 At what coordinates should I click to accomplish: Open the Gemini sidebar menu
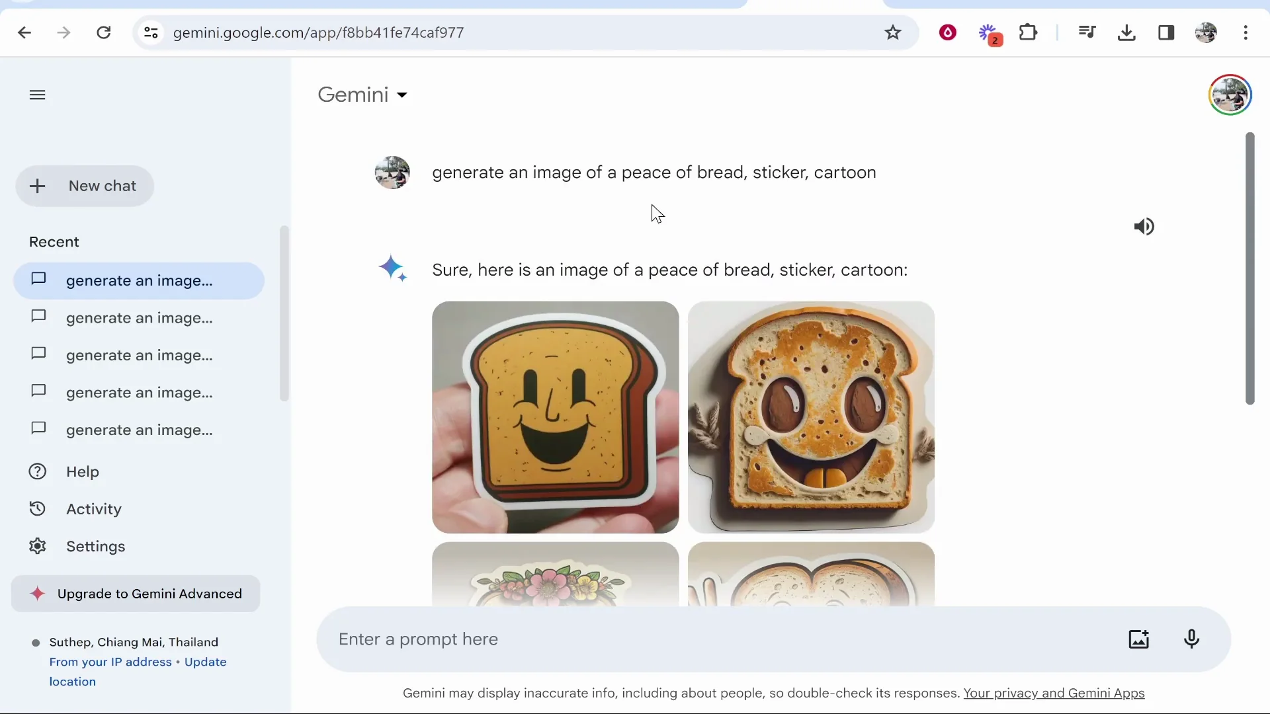(37, 95)
